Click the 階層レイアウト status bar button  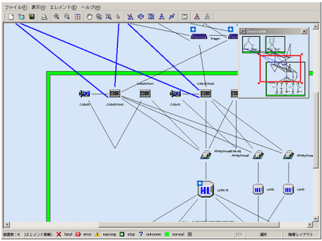point(300,234)
